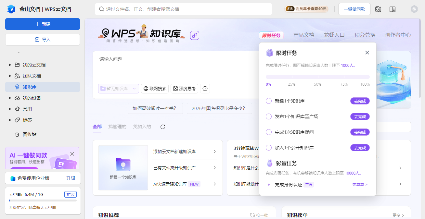This screenshot has height=219, width=425.
Task: Open 积分兑换 nav item
Action: tap(365, 35)
